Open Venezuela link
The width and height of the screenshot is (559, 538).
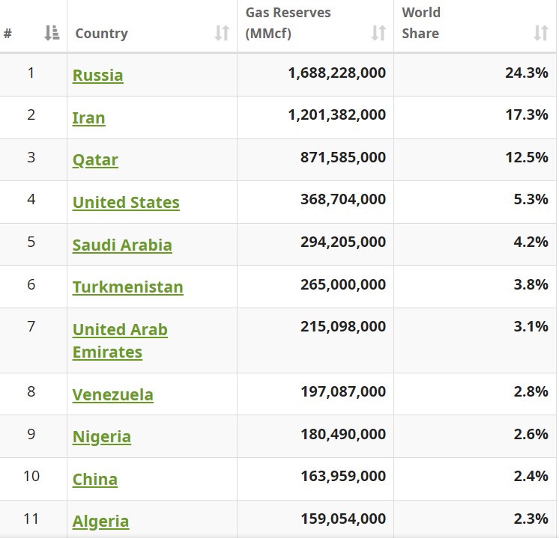[112, 394]
